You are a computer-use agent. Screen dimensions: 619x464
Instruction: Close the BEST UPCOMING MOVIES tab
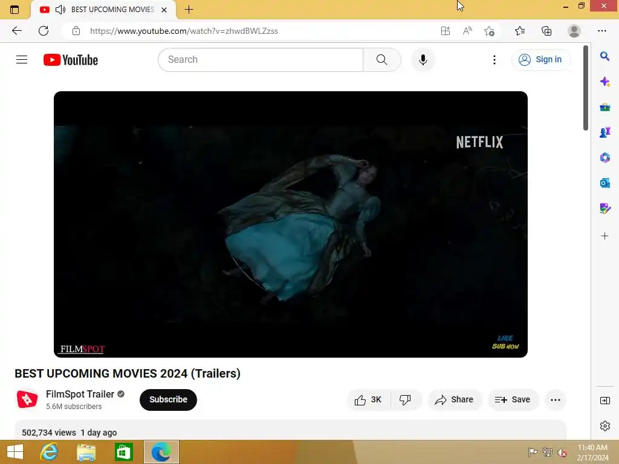pyautogui.click(x=164, y=10)
